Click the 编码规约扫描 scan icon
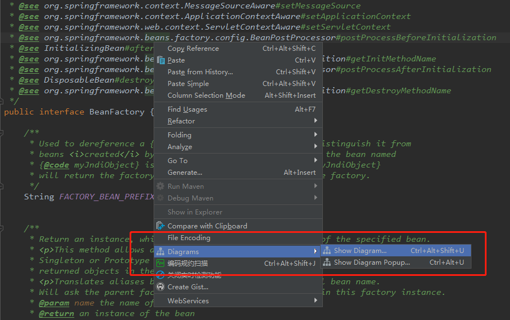Image resolution: width=510 pixels, height=320 pixels. click(x=161, y=263)
